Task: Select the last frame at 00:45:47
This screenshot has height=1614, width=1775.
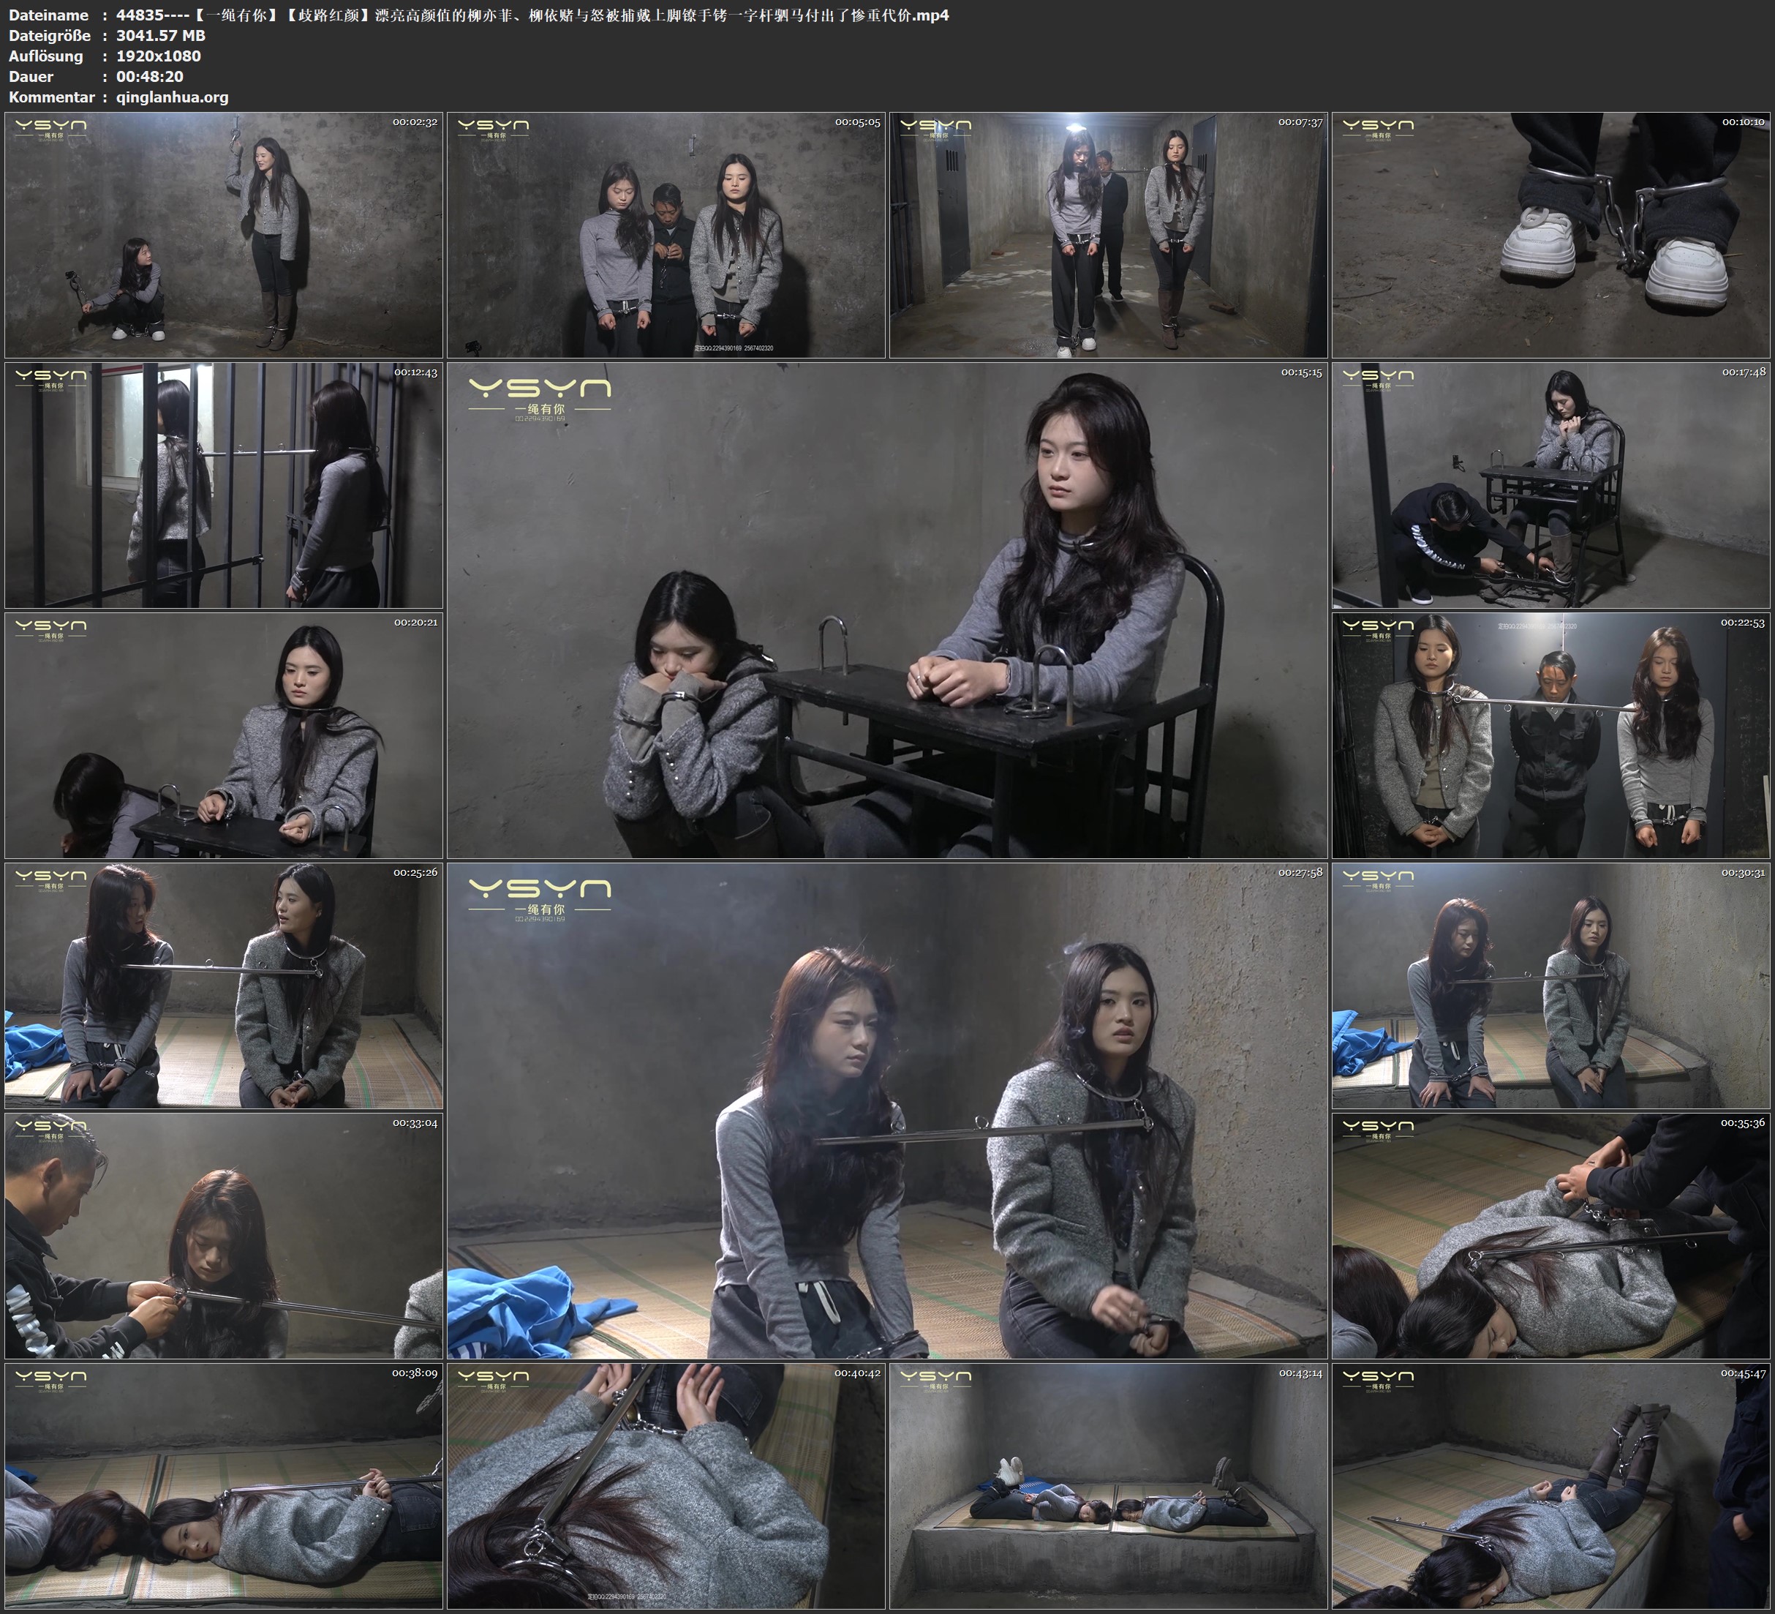Action: pyautogui.click(x=1550, y=1485)
